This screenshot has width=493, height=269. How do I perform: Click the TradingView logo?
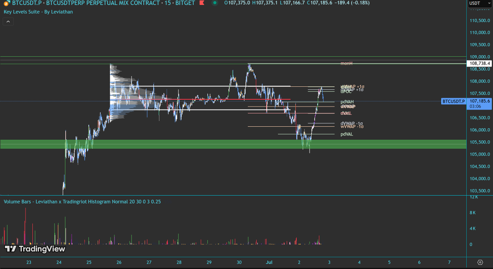click(35, 248)
